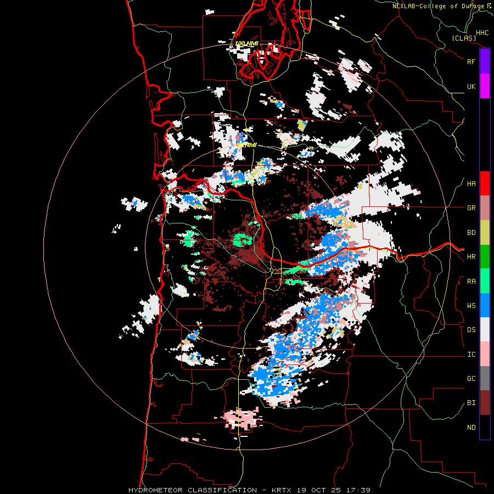Click the 'IC' legend label text
The height and width of the screenshot is (494, 494).
[x=471, y=355]
